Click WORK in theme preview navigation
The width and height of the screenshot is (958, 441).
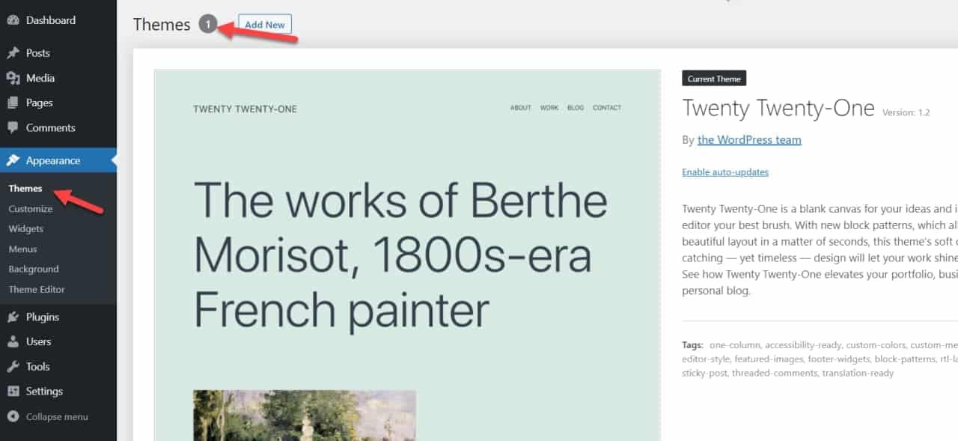(x=549, y=108)
